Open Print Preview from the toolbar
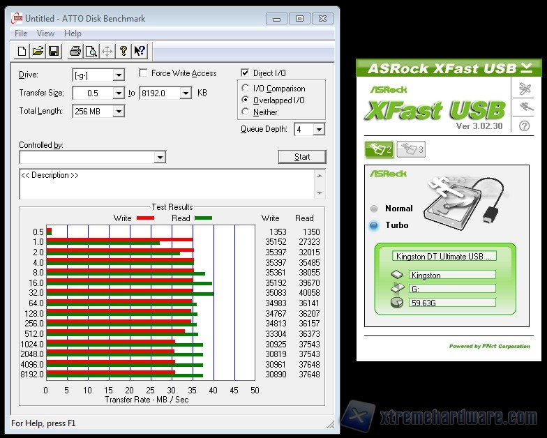547x438 pixels. 91,51
